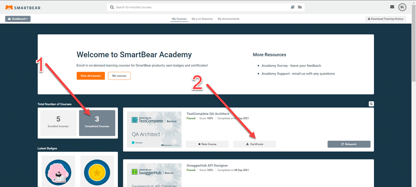
Task: Rate the TestComplete QA Architect course
Action: point(207,144)
